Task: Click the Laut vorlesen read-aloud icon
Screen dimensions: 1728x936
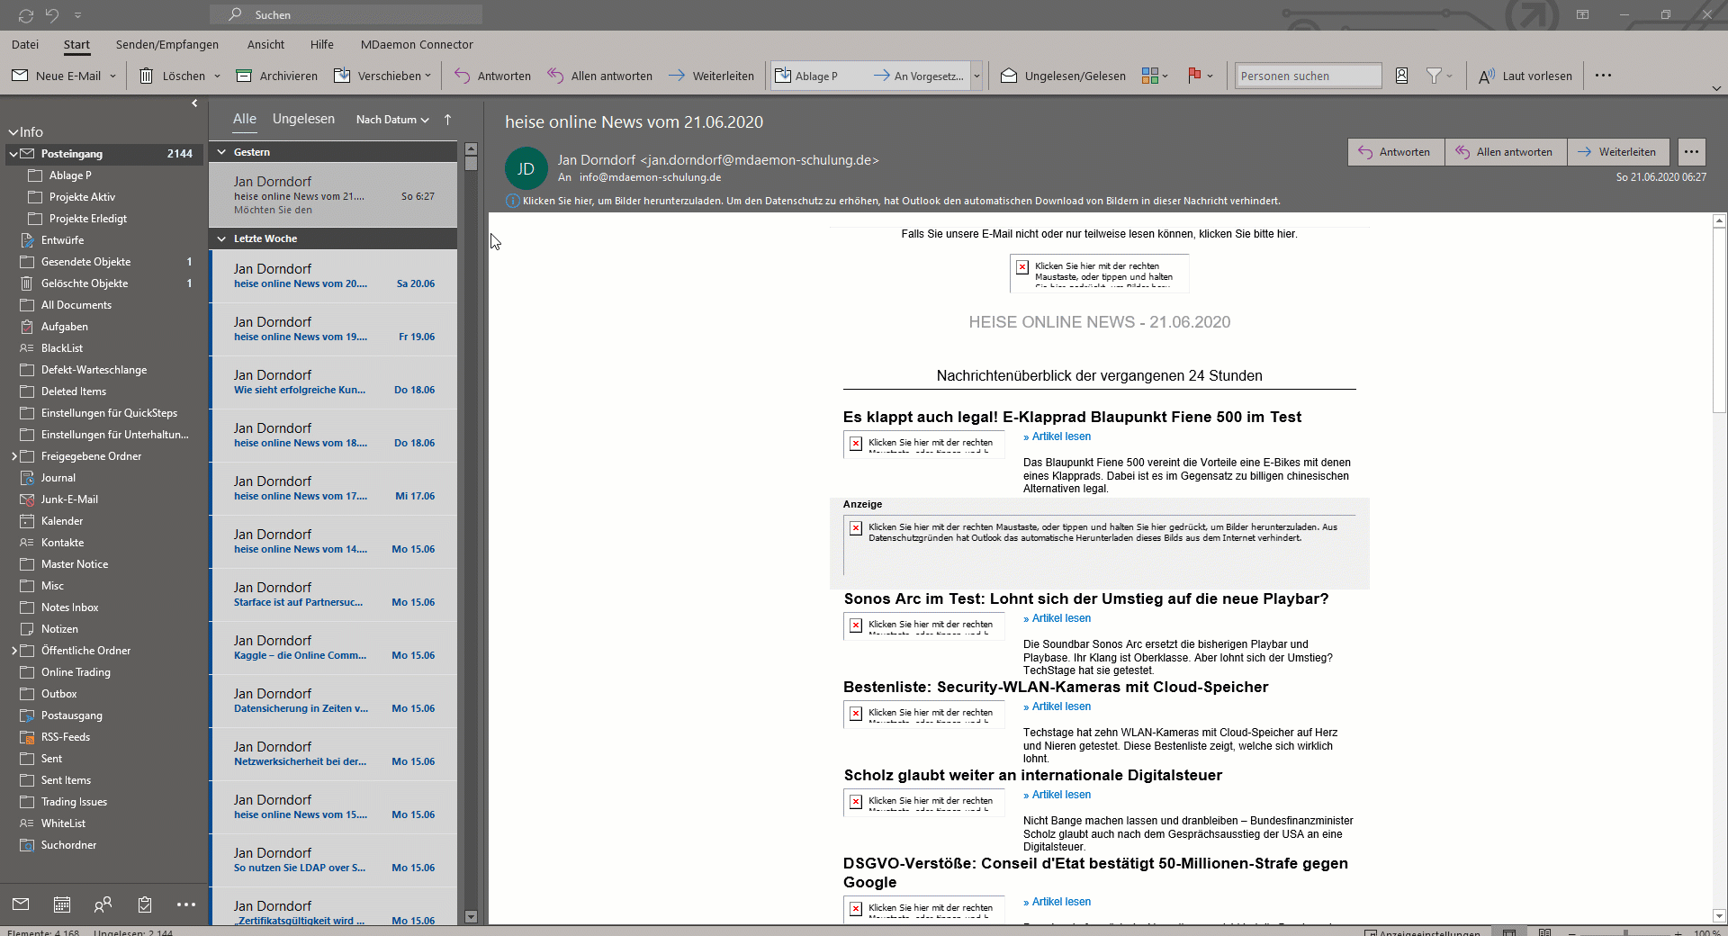Action: coord(1487,76)
